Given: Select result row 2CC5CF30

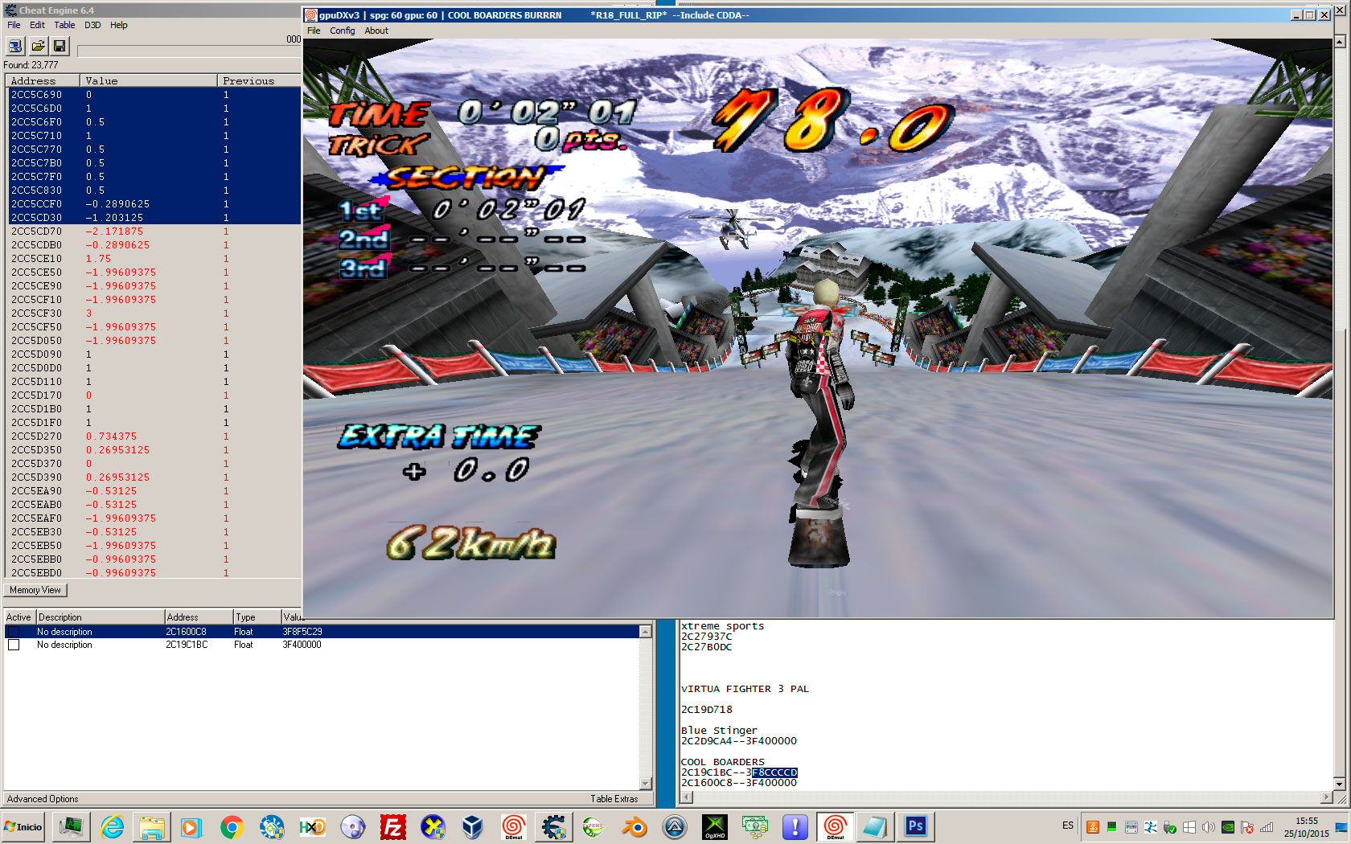Looking at the screenshot, I should 154,313.
